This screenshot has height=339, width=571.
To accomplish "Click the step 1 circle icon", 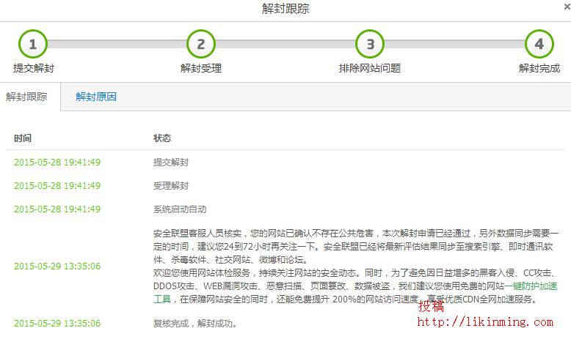I will click(32, 44).
